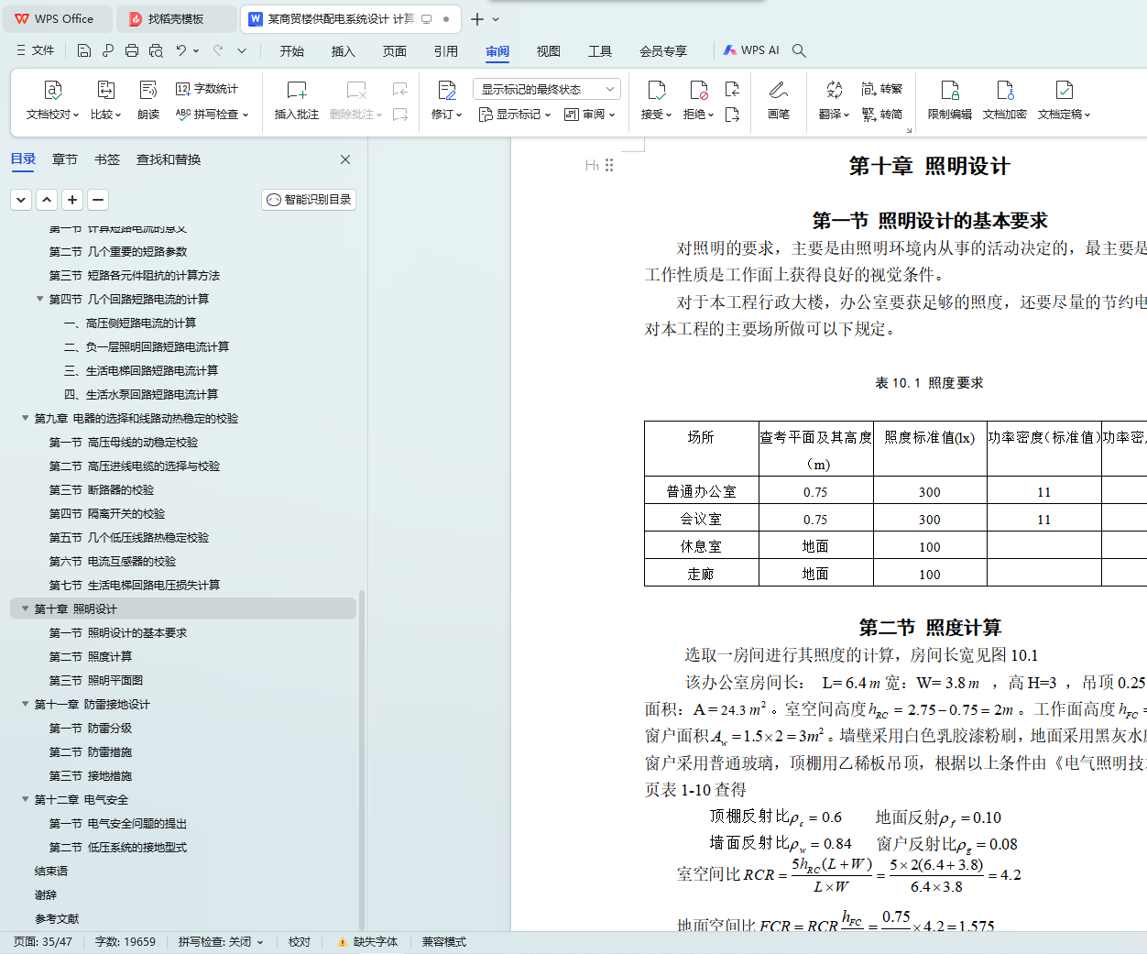Image resolution: width=1147 pixels, height=954 pixels.
Task: Collapse the 第十一章 防雷接地设计 node
Action: [x=25, y=704]
